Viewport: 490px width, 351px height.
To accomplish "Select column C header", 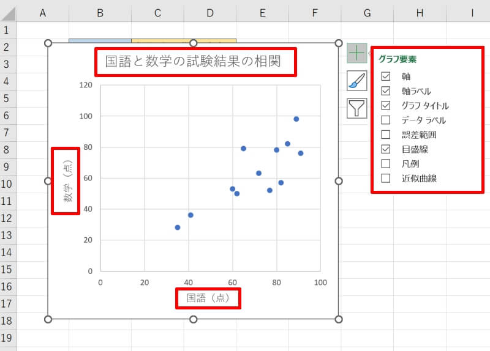I will tap(157, 13).
